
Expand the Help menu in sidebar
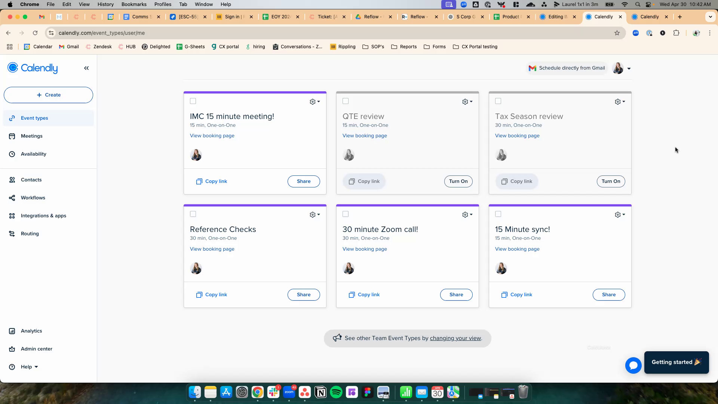29,367
